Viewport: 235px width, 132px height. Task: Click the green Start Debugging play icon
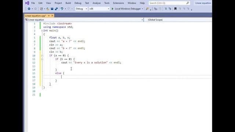point(113,9)
